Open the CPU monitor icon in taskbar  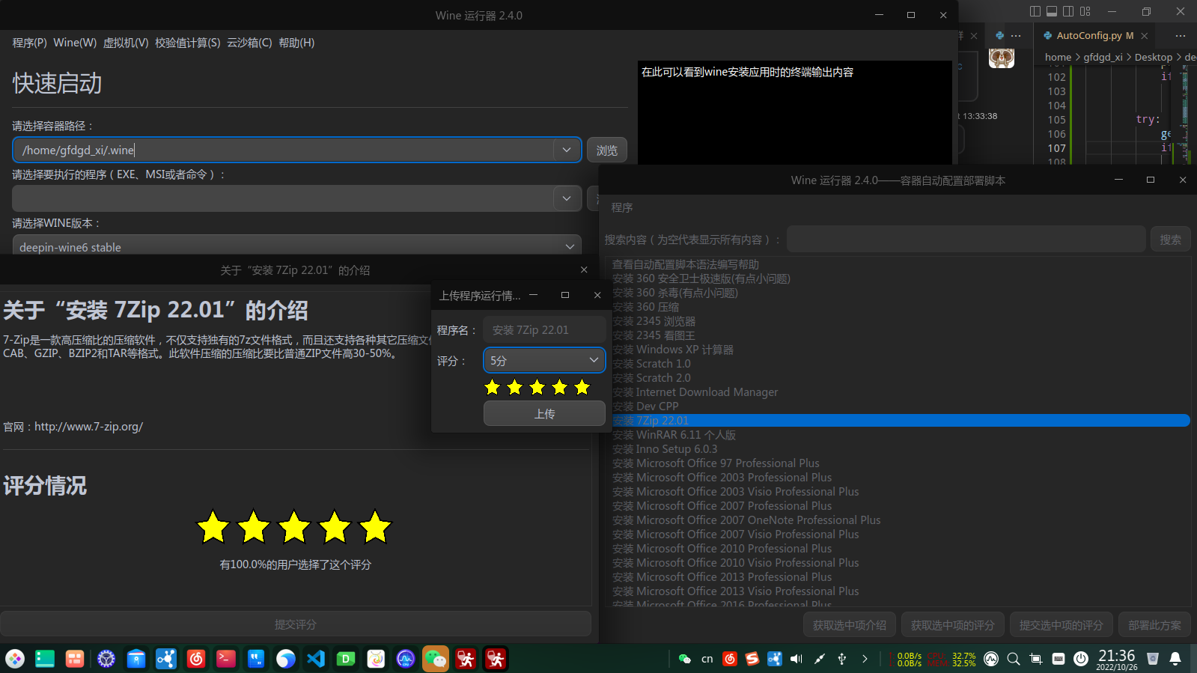coord(406,659)
